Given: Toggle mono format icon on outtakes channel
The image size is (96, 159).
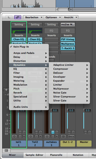Looking at the screenshot, I should (x=47, y=136).
